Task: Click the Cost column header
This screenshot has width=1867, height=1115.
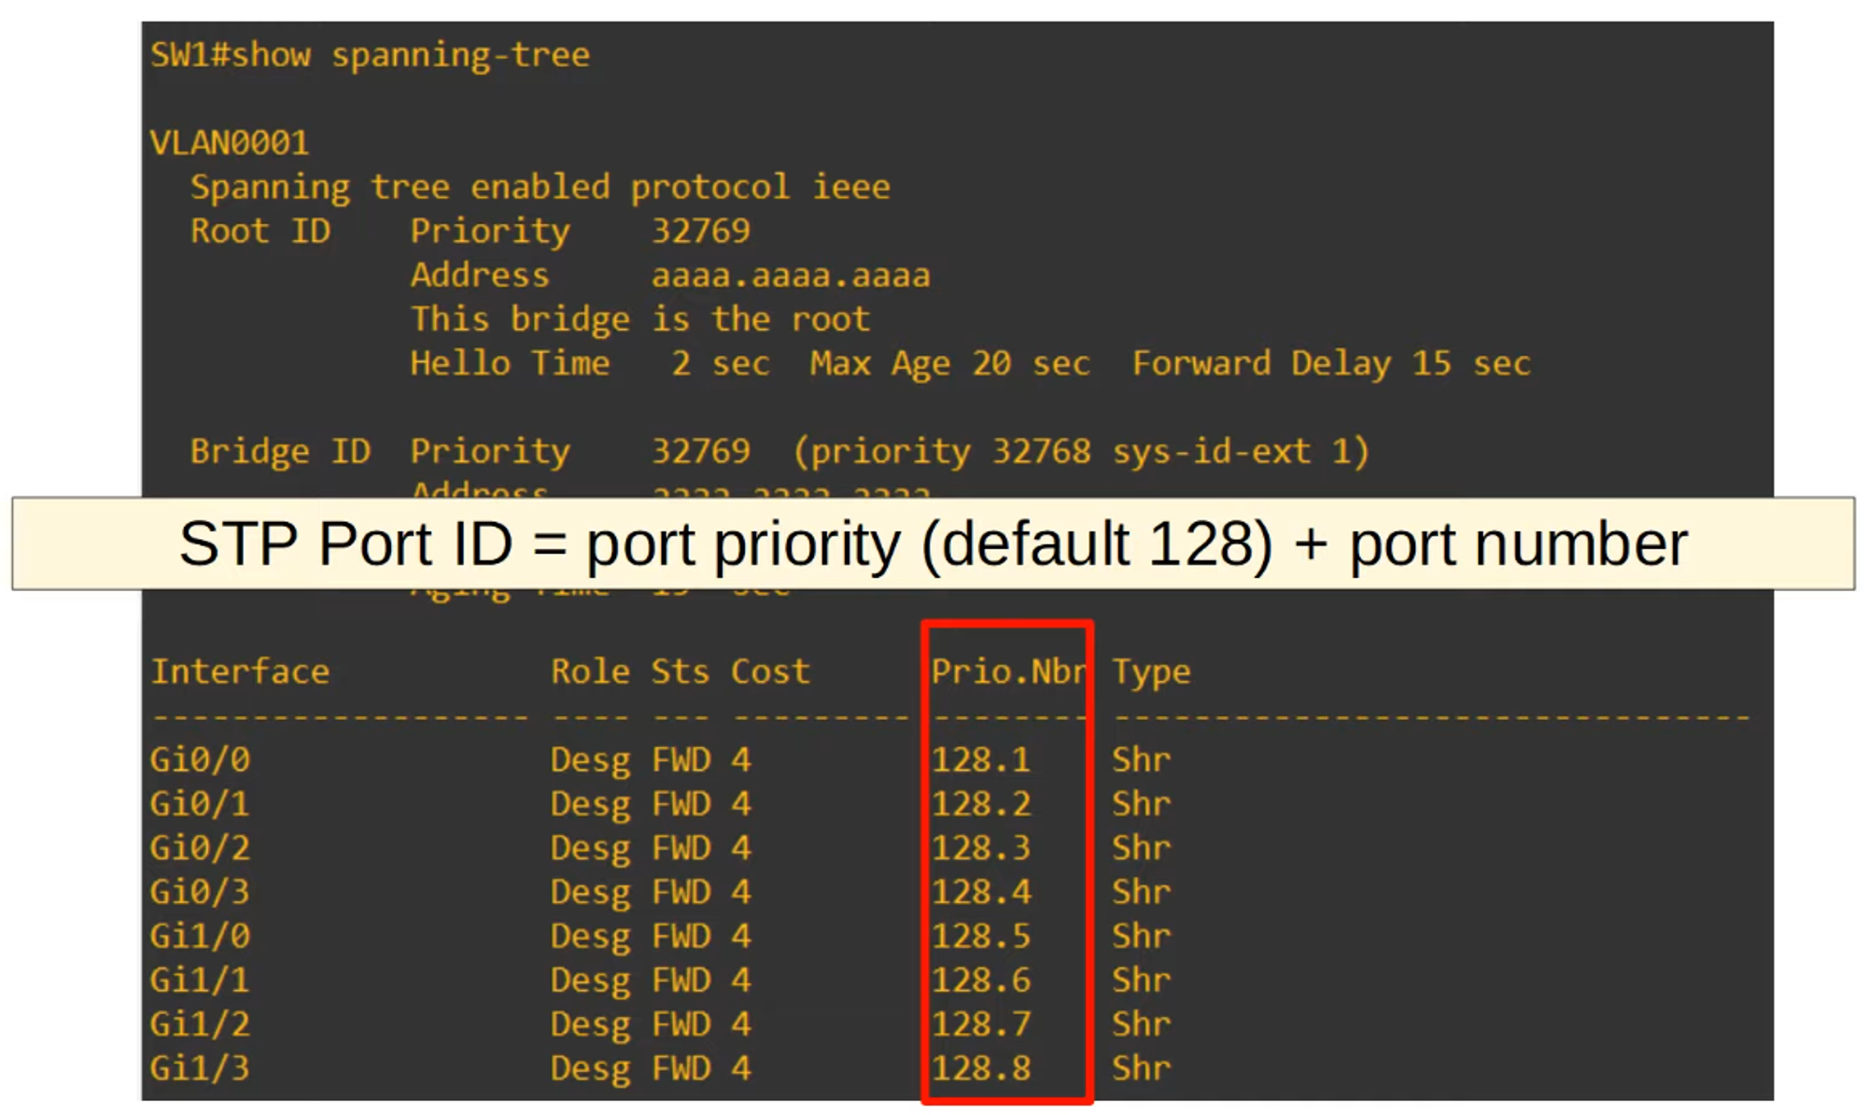Action: point(770,671)
